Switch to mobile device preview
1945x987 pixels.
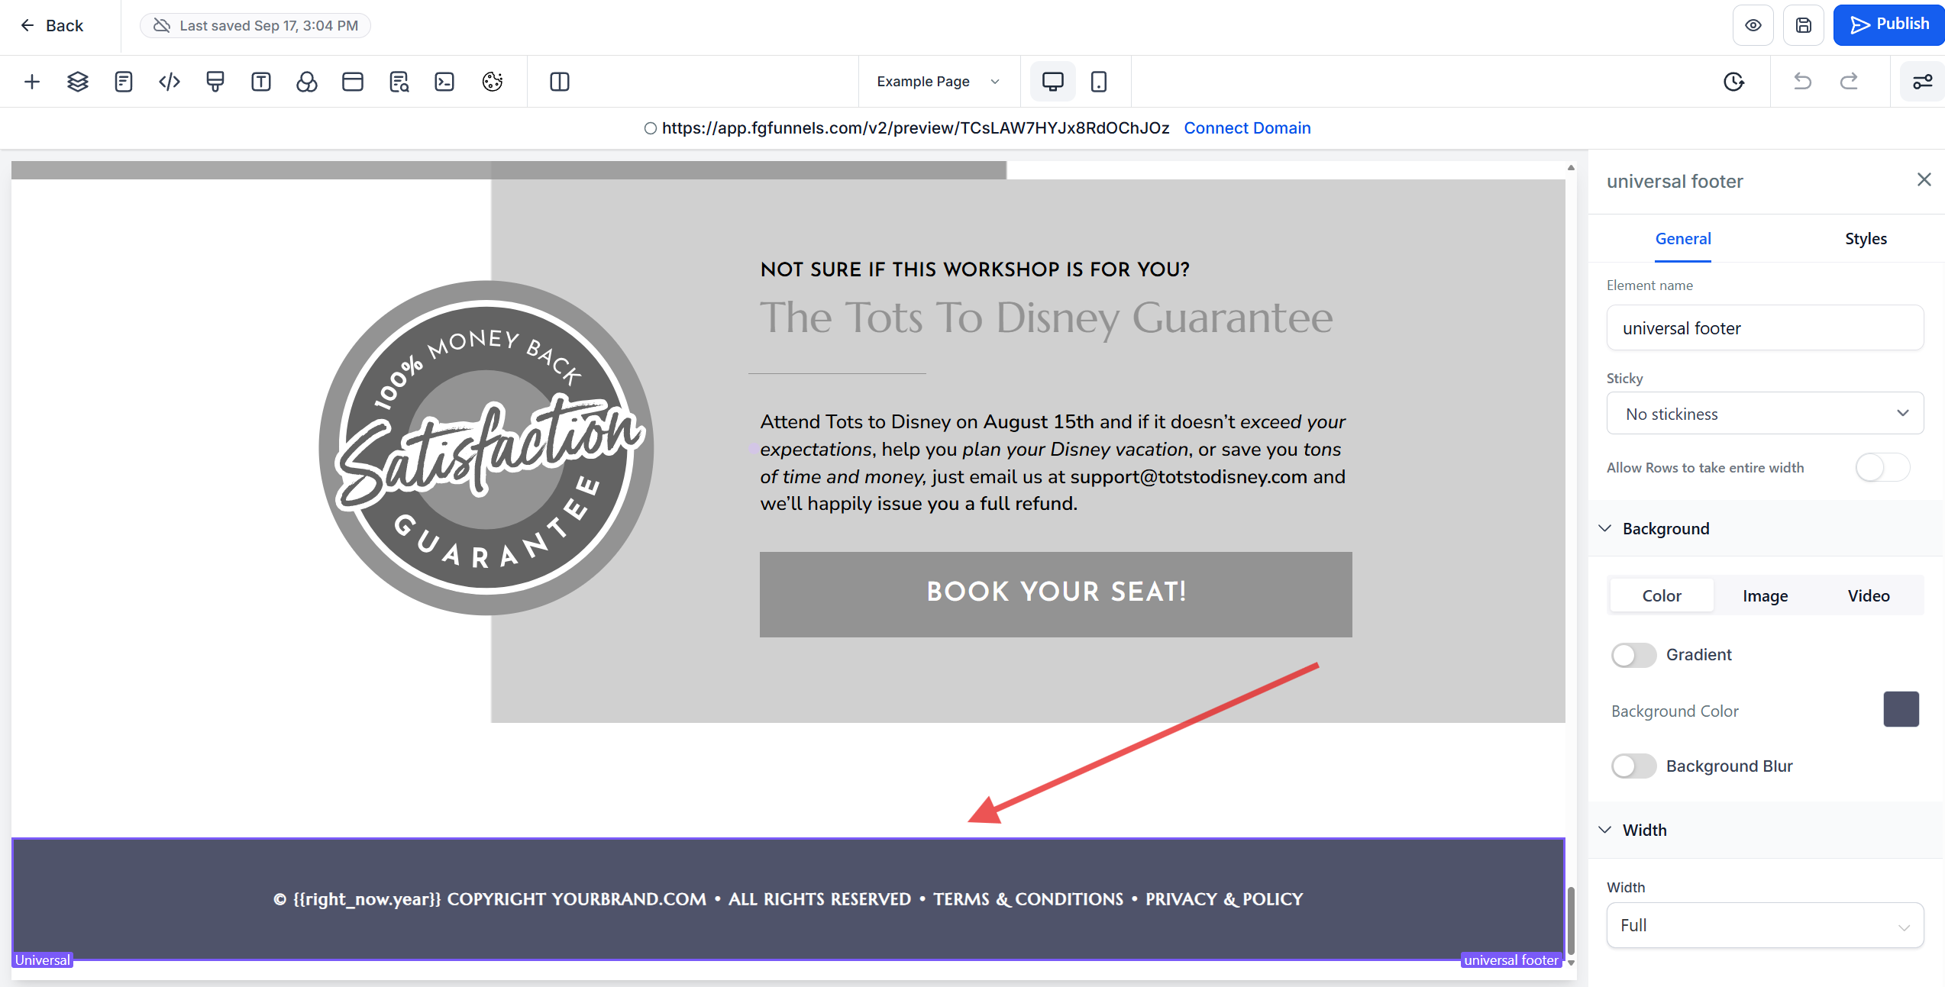pyautogui.click(x=1098, y=82)
